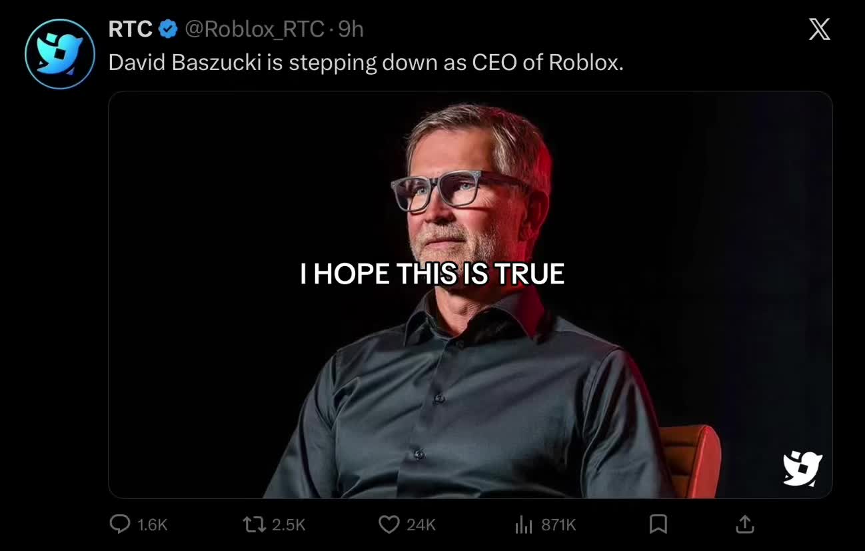Click the X logo in the corner
The height and width of the screenshot is (551, 865).
tap(820, 29)
